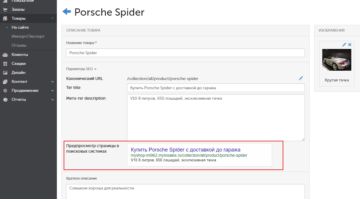Click the Porsche car image thumbnail
Viewport: 360px width, 199px height.
tap(337, 60)
